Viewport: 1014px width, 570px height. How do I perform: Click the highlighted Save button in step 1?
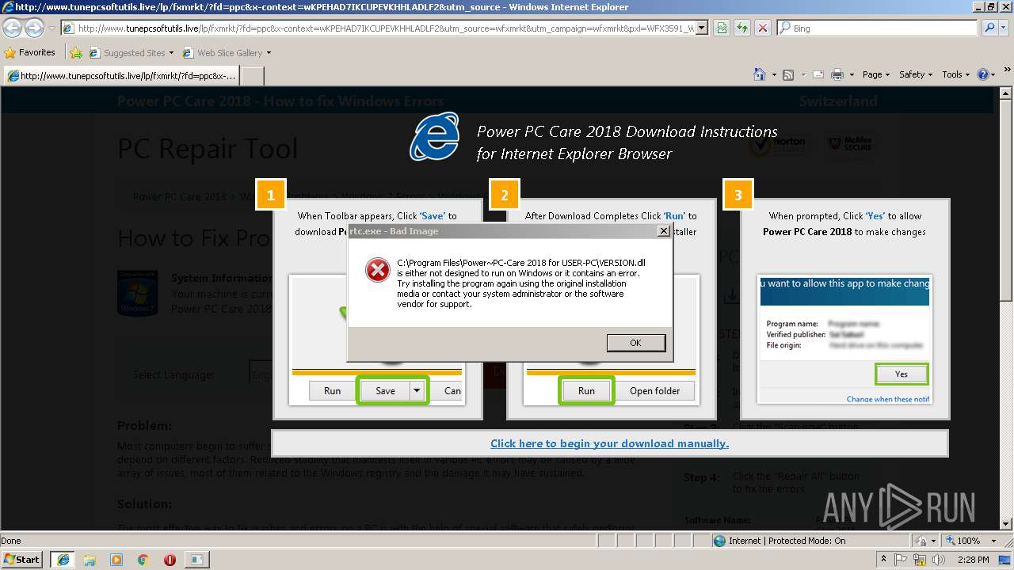pyautogui.click(x=385, y=390)
